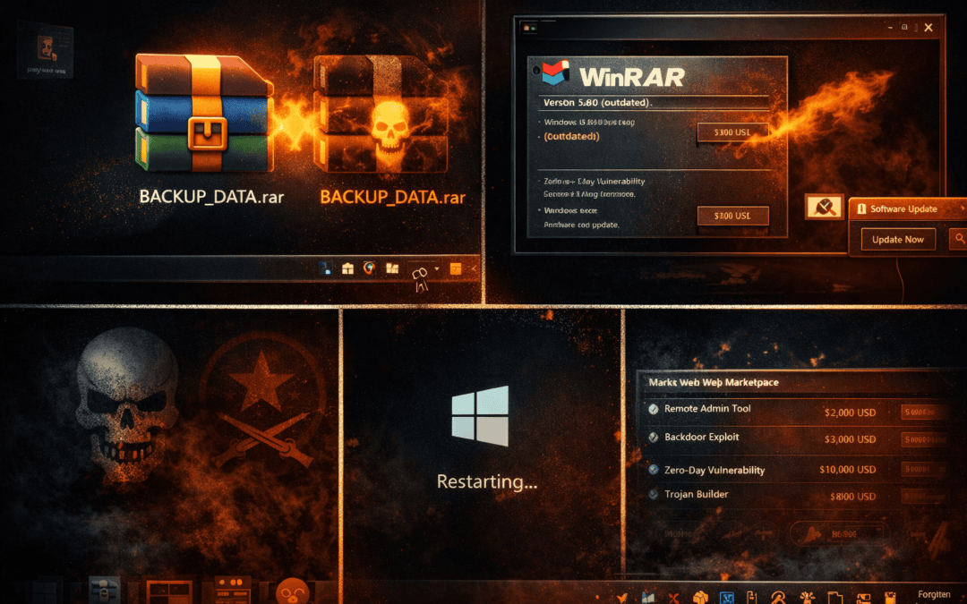Open the dark Windows start icon in bottom-left taskbar
The width and height of the screenshot is (967, 604).
(47, 591)
